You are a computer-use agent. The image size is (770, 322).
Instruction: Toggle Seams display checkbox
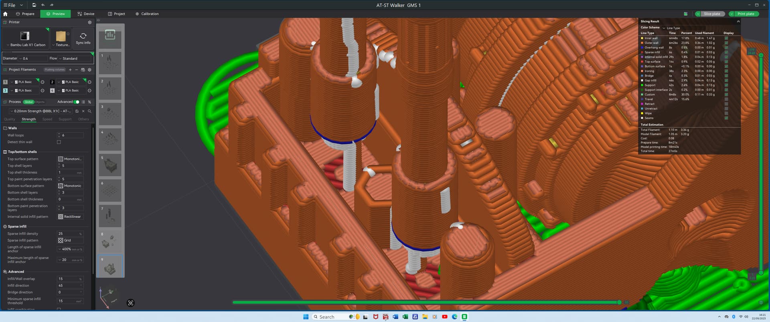[x=726, y=118]
